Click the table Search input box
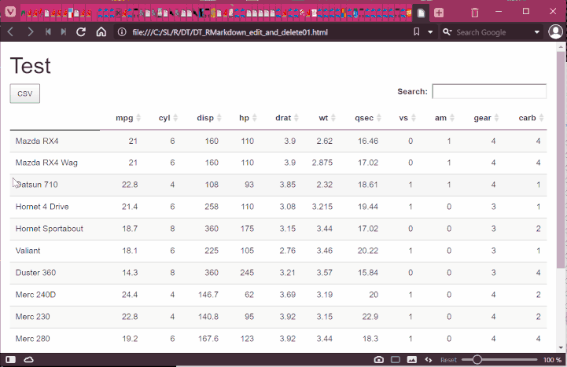 489,91
